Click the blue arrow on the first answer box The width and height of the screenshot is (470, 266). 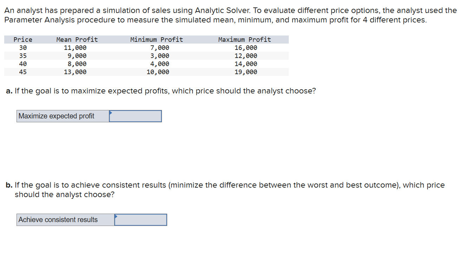tap(111, 113)
